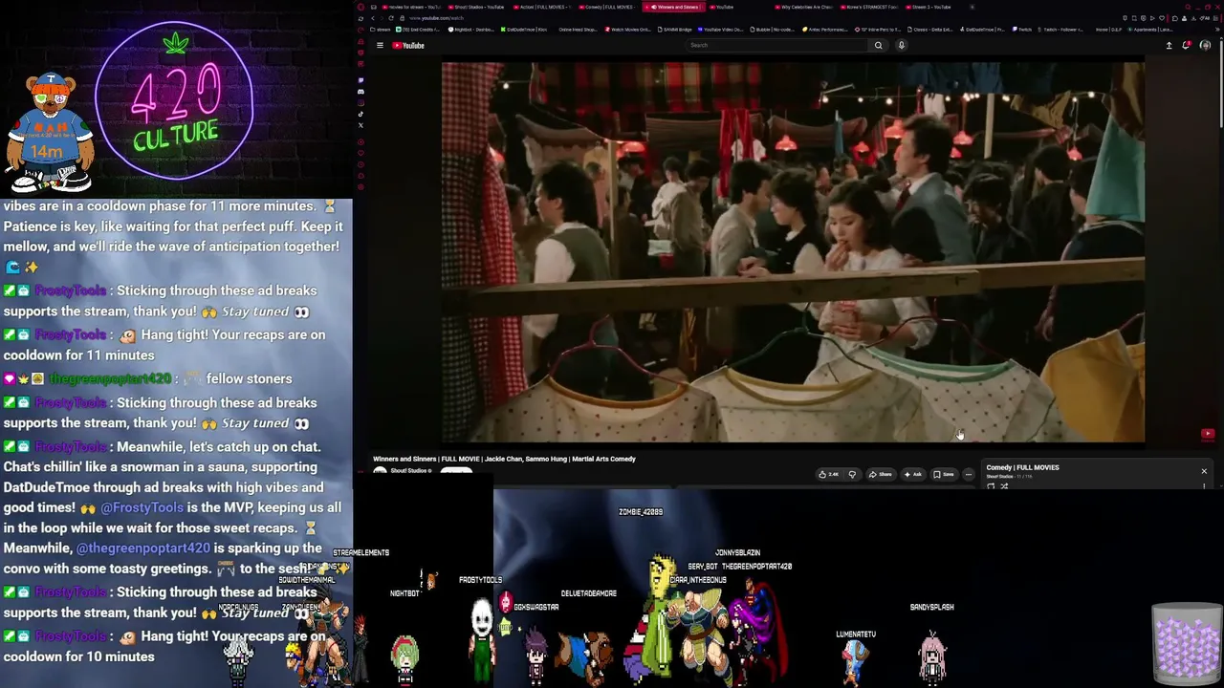Switch to the Korea's STRANGEST Food tab
1224x688 pixels.
click(870, 7)
